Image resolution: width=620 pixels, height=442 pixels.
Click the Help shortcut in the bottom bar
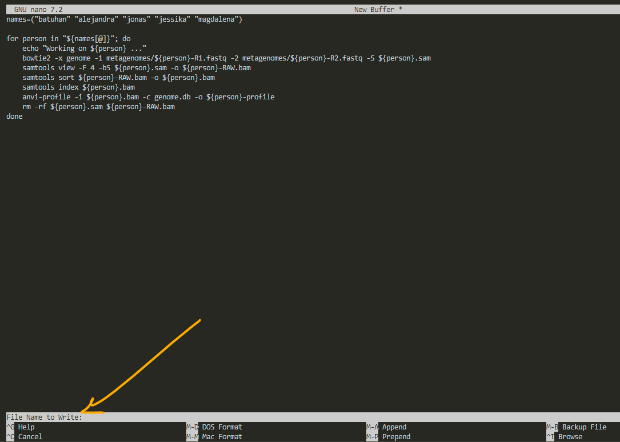point(26,427)
